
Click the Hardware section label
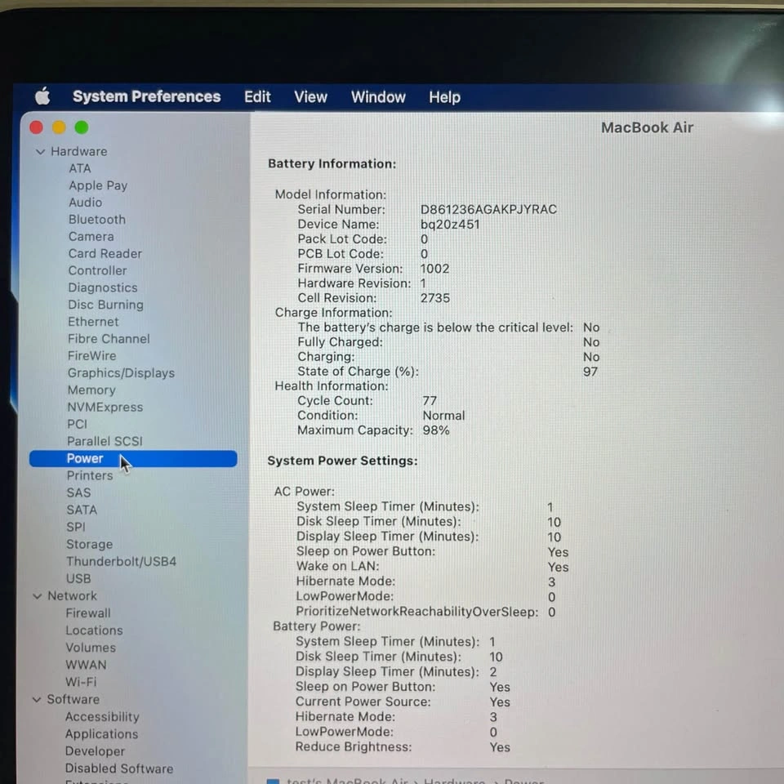[x=79, y=152]
